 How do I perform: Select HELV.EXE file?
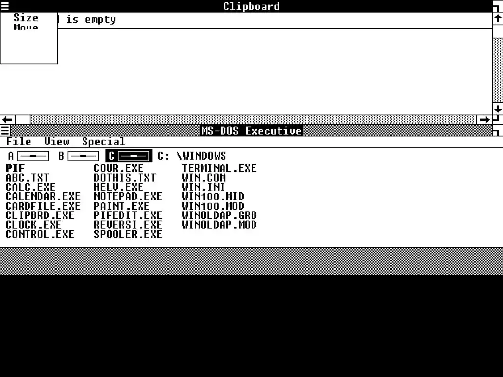tap(119, 187)
